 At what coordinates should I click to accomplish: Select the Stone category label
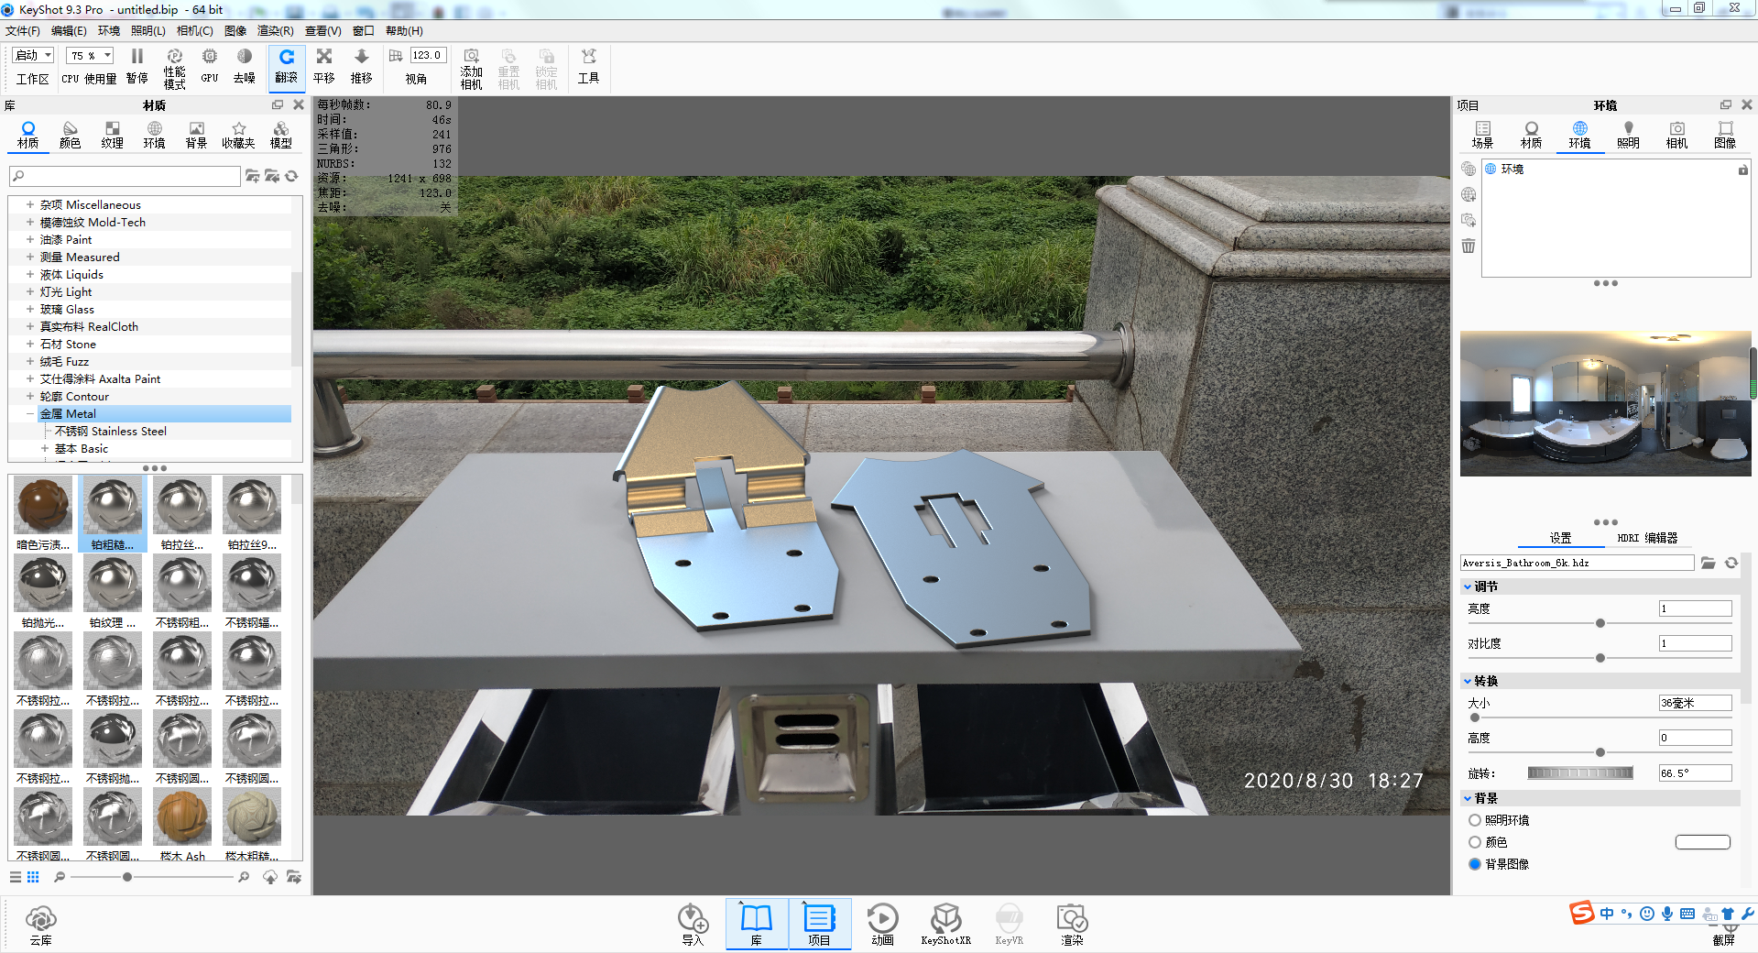tap(68, 345)
